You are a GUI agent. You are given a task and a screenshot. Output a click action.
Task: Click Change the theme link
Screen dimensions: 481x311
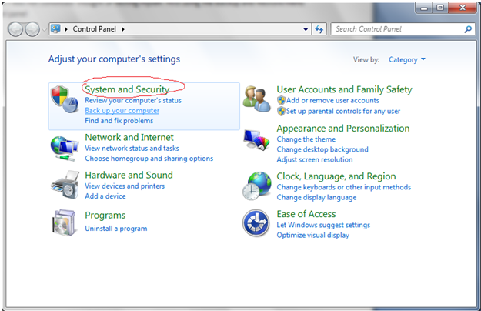[306, 139]
